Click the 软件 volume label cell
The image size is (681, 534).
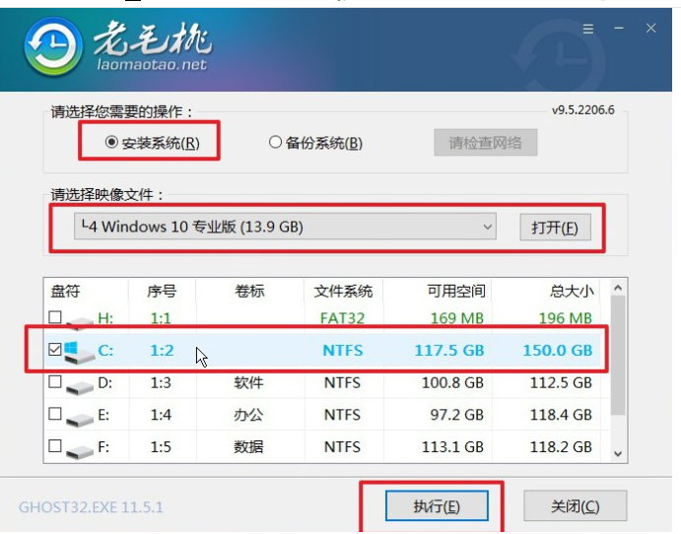point(248,383)
